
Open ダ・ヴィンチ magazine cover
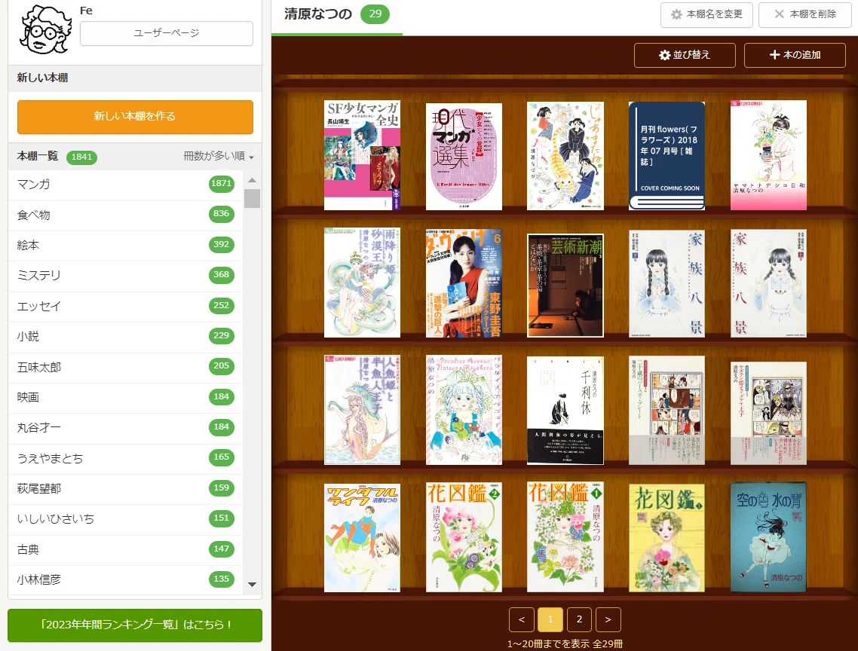coord(464,283)
